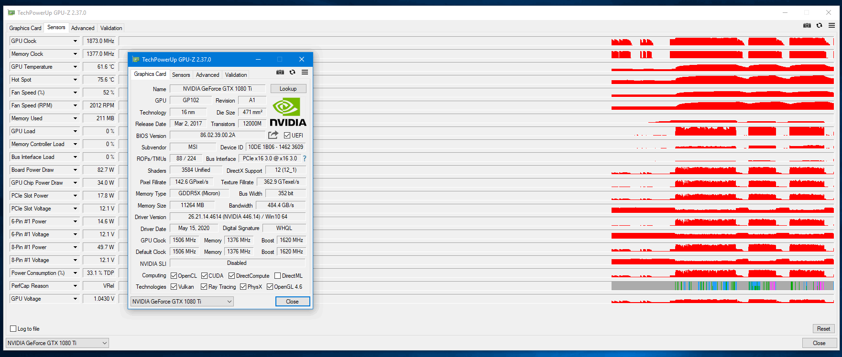This screenshot has height=357, width=842.
Task: Open the GPU Temperature sensor dropdown arrow
Action: 75,67
